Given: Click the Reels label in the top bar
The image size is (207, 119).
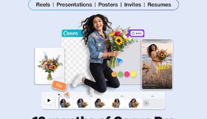Looking at the screenshot, I should tap(43, 5).
